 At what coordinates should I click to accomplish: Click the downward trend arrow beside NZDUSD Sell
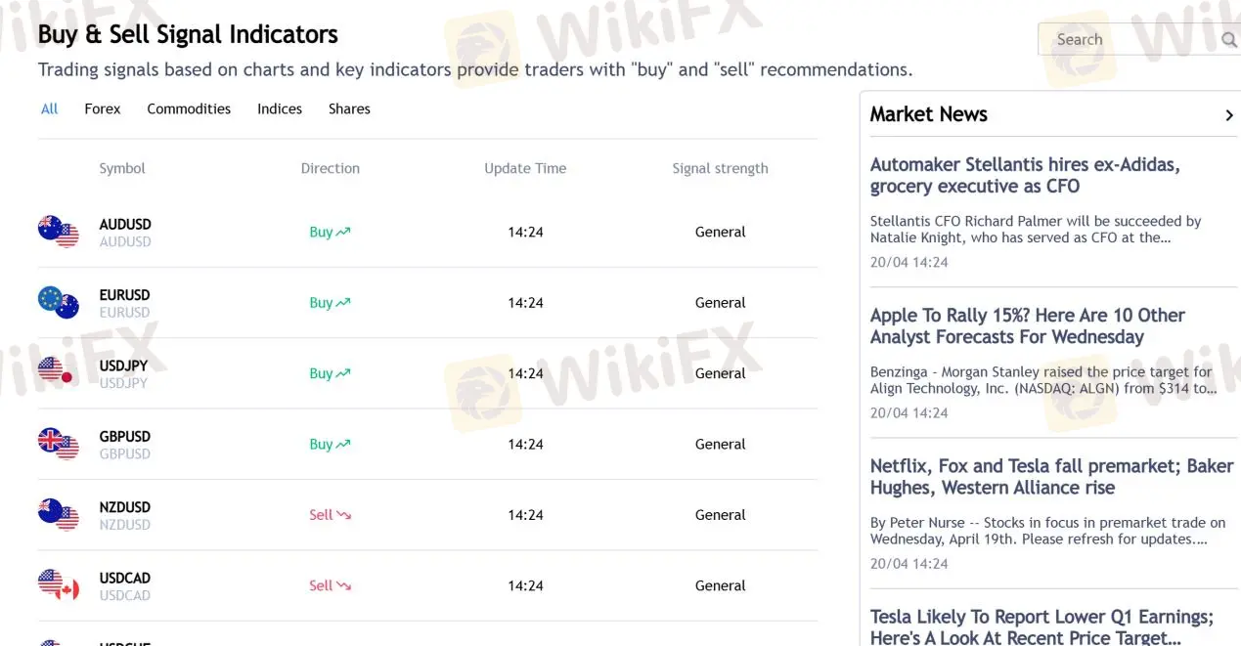pos(344,513)
